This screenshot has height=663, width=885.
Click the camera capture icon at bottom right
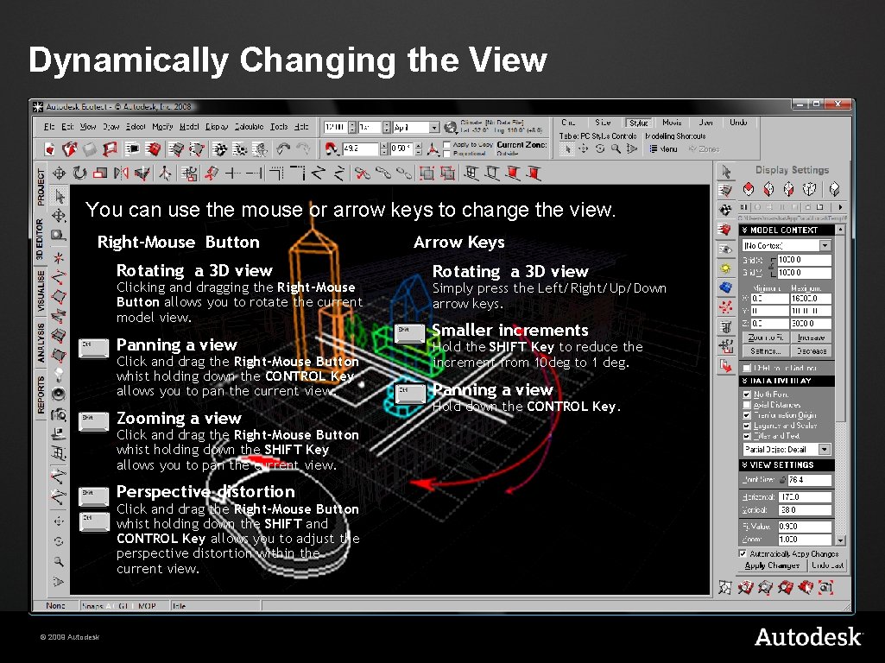[x=825, y=588]
